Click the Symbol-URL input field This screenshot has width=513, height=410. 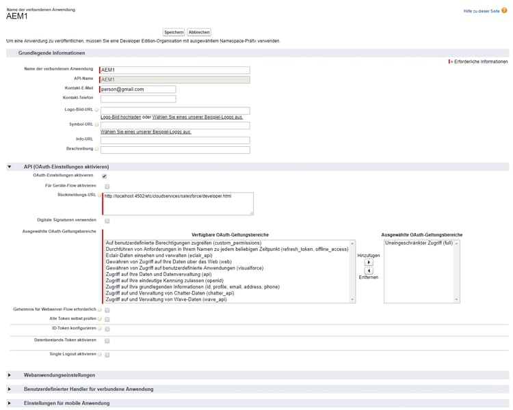coord(175,125)
